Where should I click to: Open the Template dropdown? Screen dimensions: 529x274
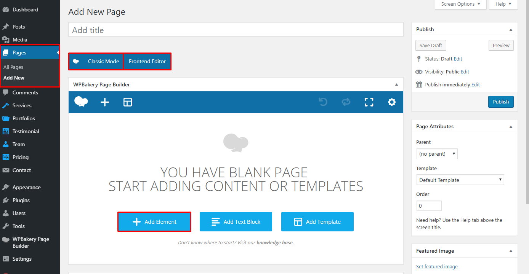pos(460,180)
